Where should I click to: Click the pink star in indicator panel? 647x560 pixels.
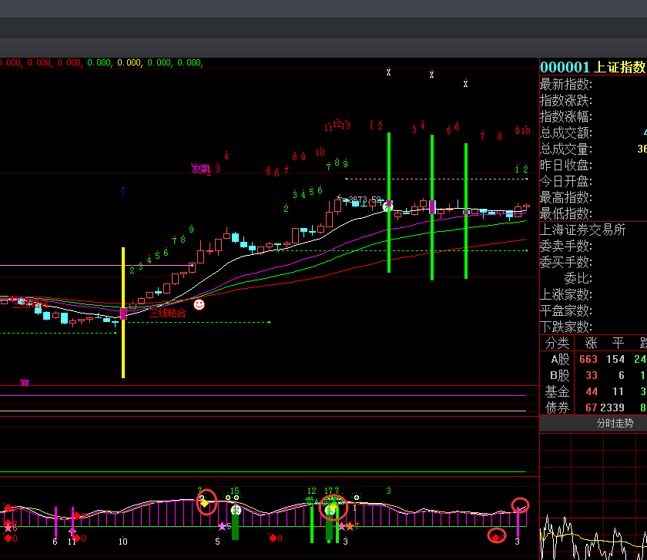click(223, 527)
